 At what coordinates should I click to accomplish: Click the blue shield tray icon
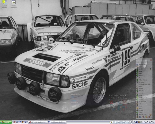137,122
